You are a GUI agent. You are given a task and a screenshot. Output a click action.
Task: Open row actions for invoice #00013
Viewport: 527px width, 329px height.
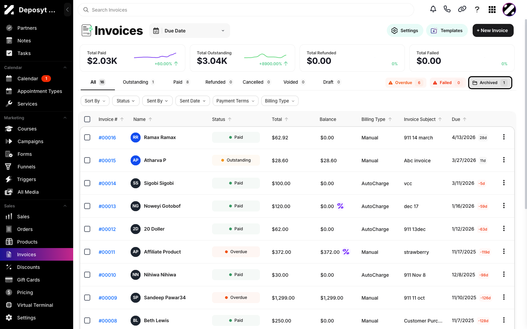(504, 206)
